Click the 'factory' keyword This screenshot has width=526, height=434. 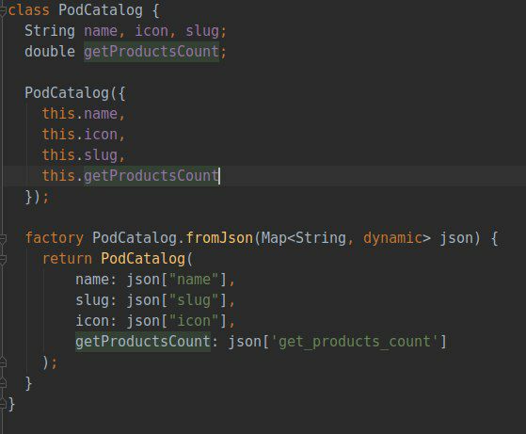point(54,238)
